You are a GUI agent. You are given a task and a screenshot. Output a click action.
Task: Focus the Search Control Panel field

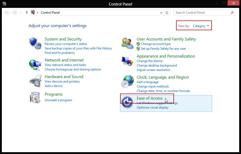click(204, 13)
